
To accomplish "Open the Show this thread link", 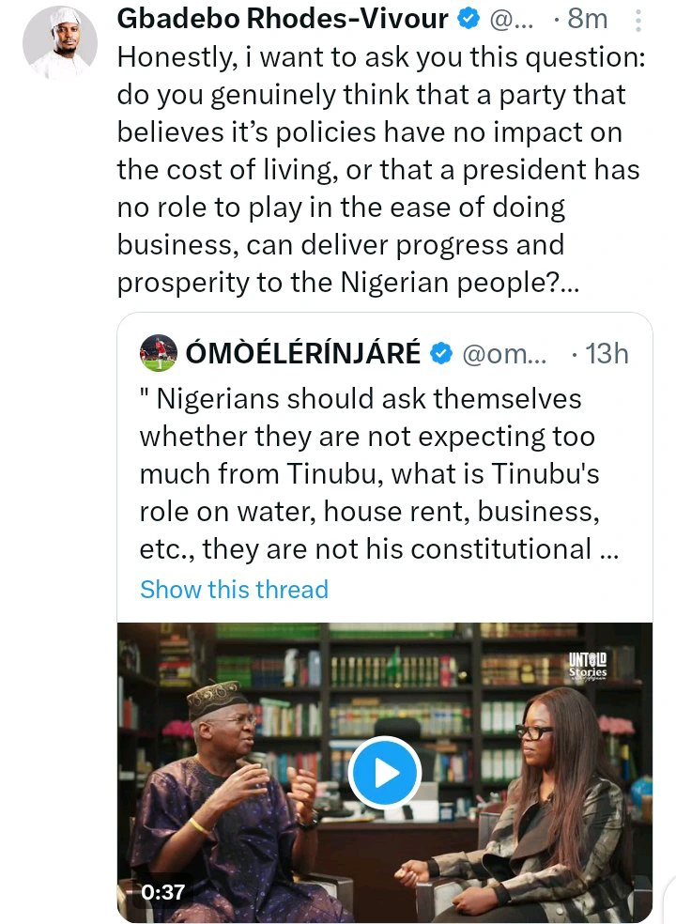I will tap(234, 590).
